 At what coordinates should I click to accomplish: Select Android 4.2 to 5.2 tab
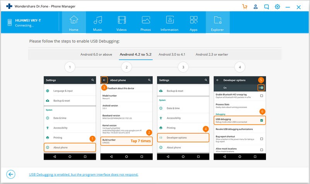136,54
